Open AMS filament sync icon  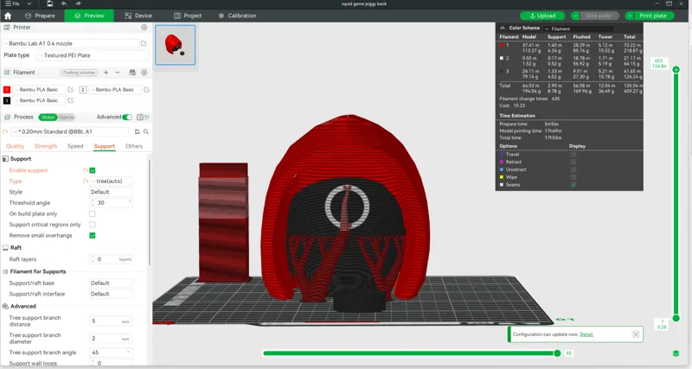pyautogui.click(x=132, y=73)
